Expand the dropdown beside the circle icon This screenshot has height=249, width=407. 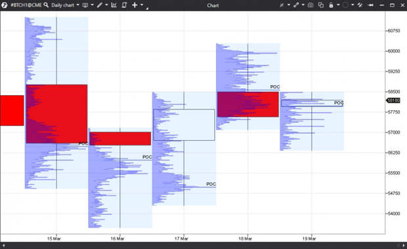[353, 5]
